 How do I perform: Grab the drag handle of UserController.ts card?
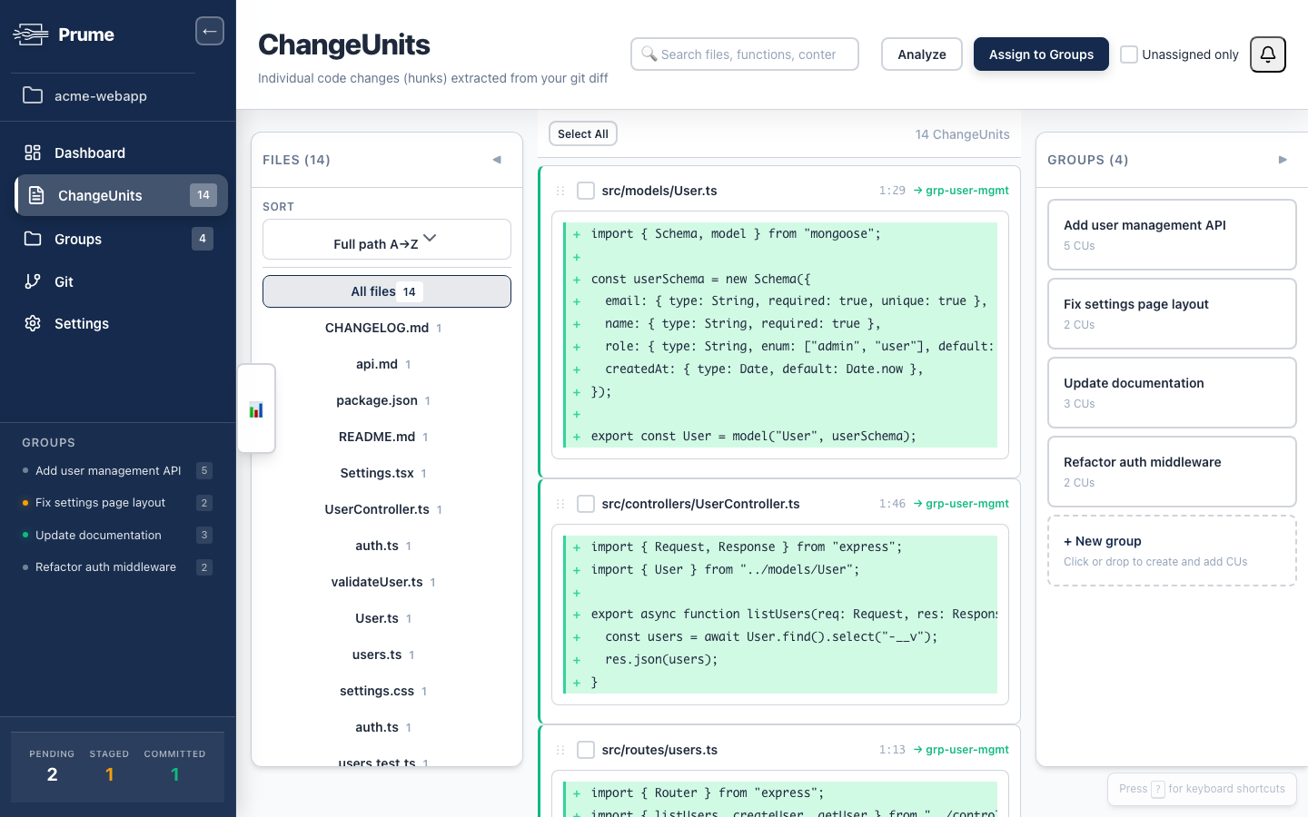tap(560, 504)
